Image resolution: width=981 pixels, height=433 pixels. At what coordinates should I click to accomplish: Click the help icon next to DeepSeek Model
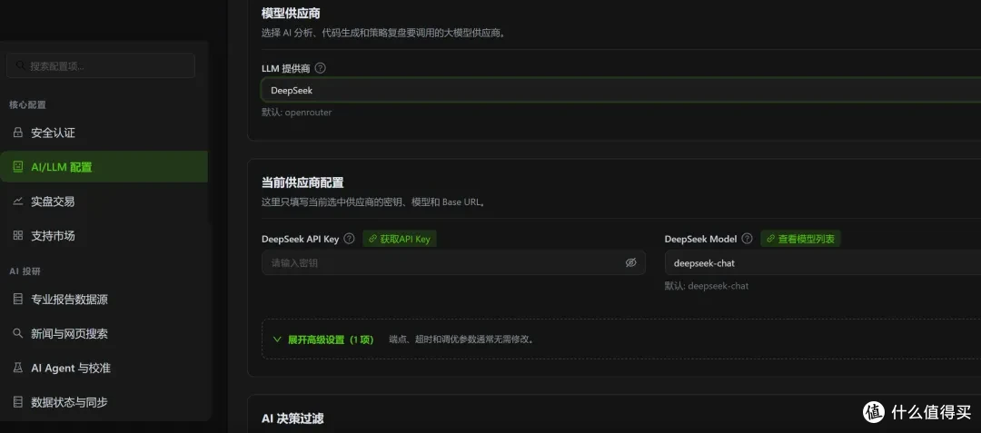pos(747,238)
